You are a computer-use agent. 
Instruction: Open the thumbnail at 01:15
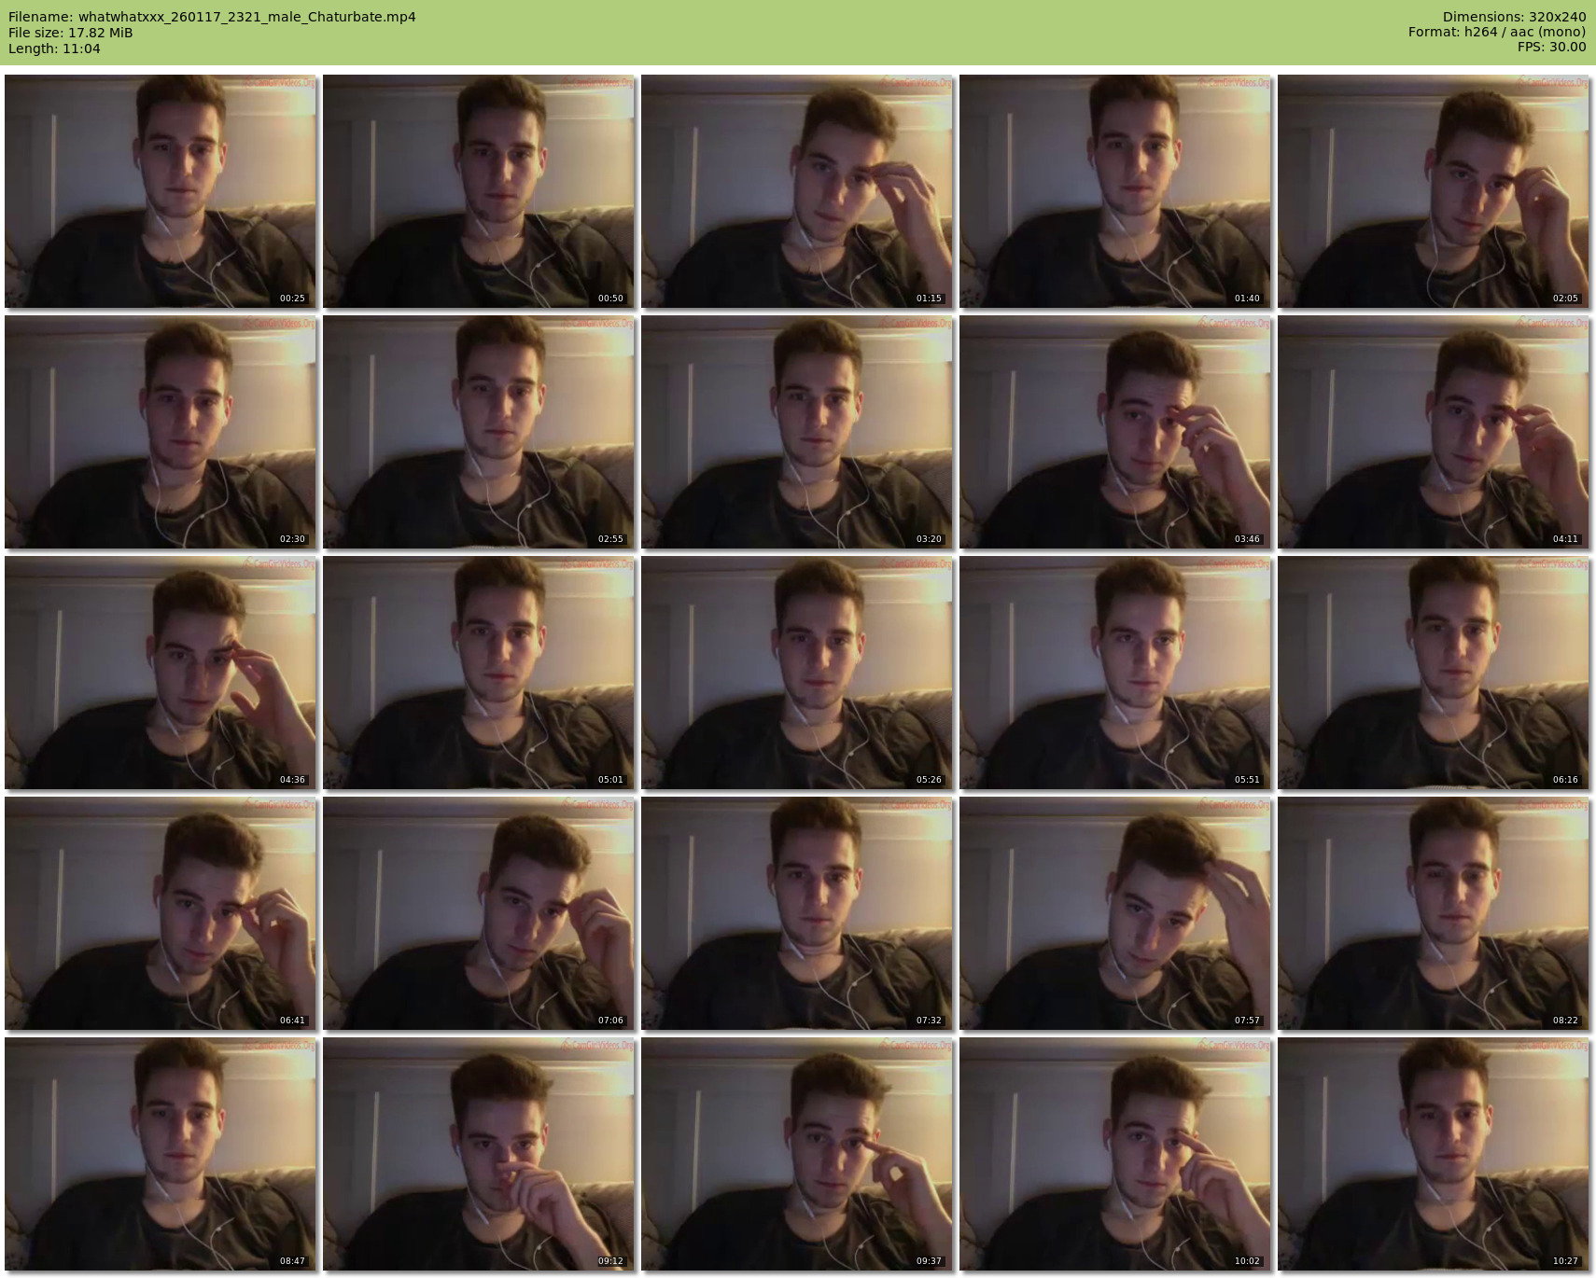tap(796, 191)
